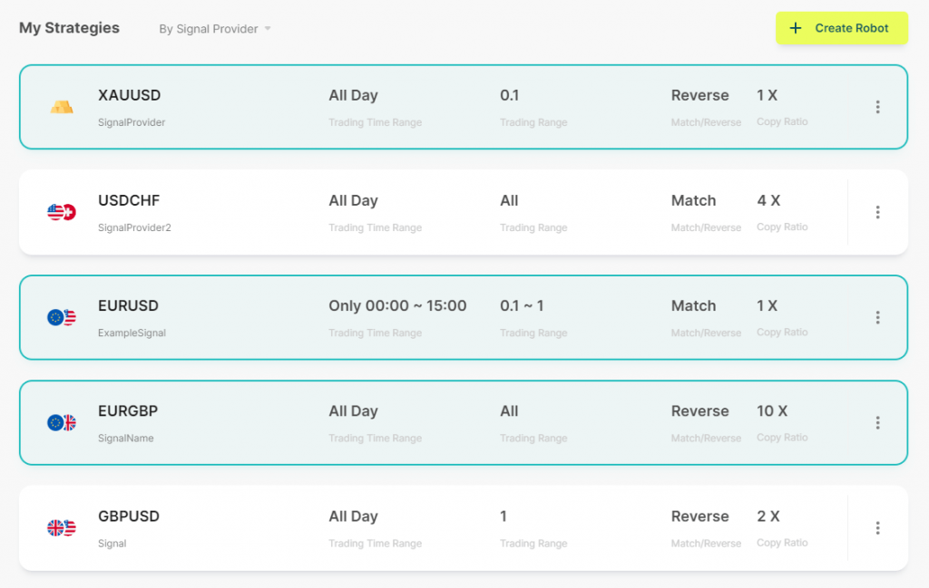Open the XAUUSD strategy options menu
Screen dimensions: 929x588
tap(877, 107)
